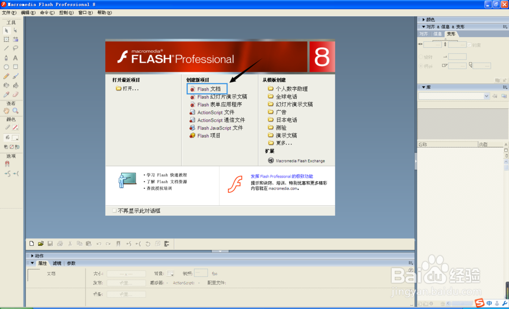Open the 控制 menu
This screenshot has height=309, width=509.
coord(66,13)
